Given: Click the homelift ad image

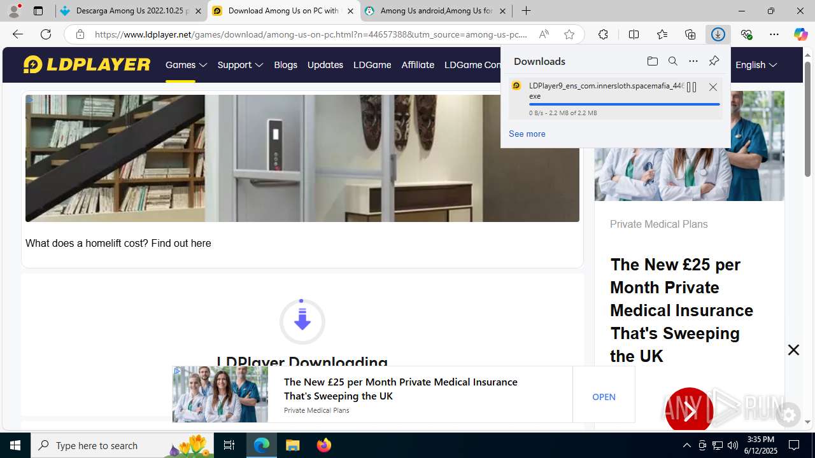Looking at the screenshot, I should click(302, 158).
